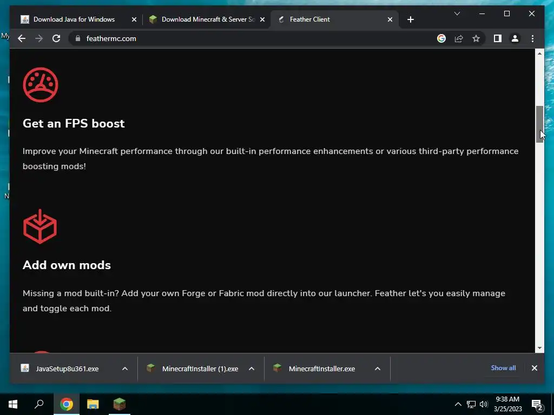Click Show all downloads link
The image size is (554, 415).
click(x=503, y=367)
